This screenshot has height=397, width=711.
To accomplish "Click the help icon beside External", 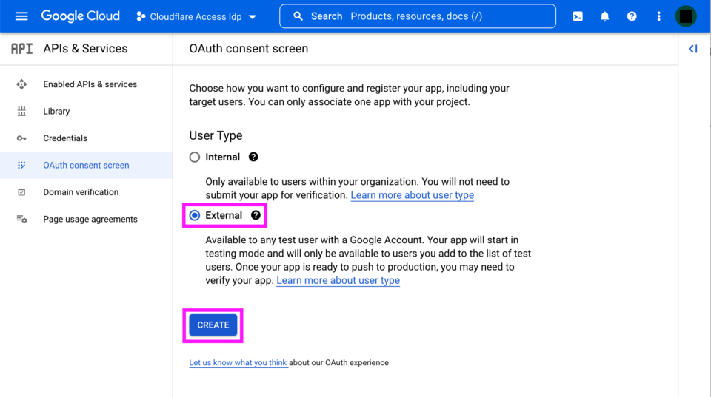I will (x=256, y=215).
